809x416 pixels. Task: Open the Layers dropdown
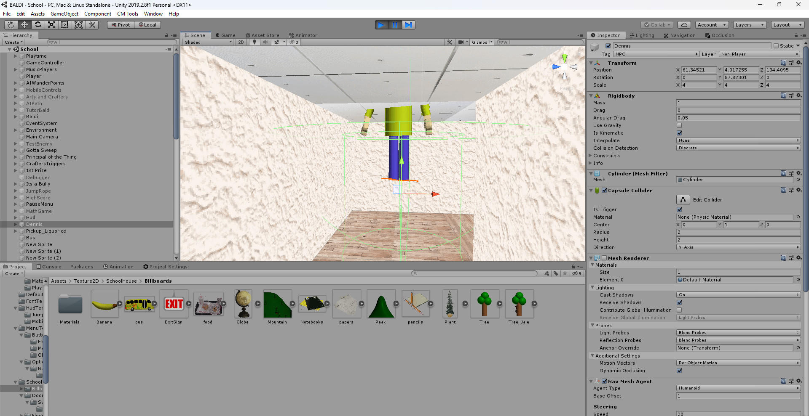point(749,25)
